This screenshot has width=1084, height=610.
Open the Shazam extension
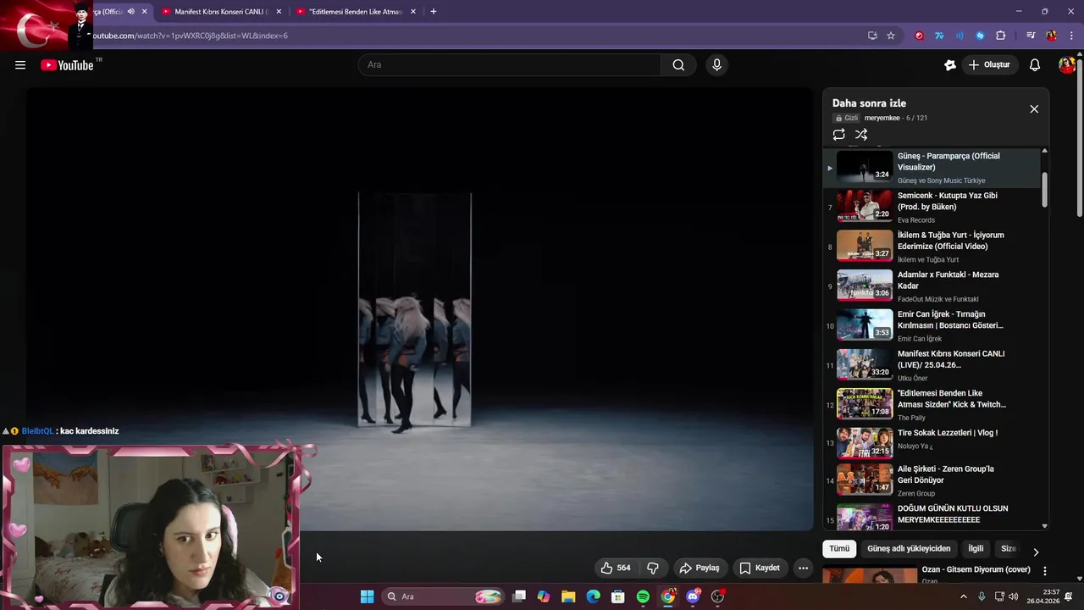[980, 36]
